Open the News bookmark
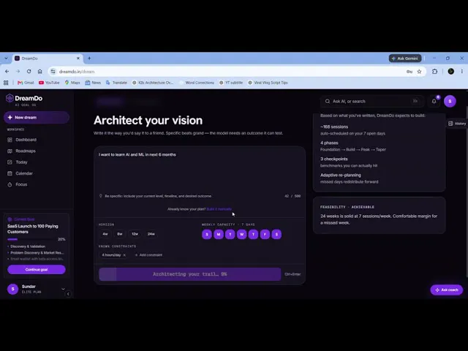 tap(93, 83)
